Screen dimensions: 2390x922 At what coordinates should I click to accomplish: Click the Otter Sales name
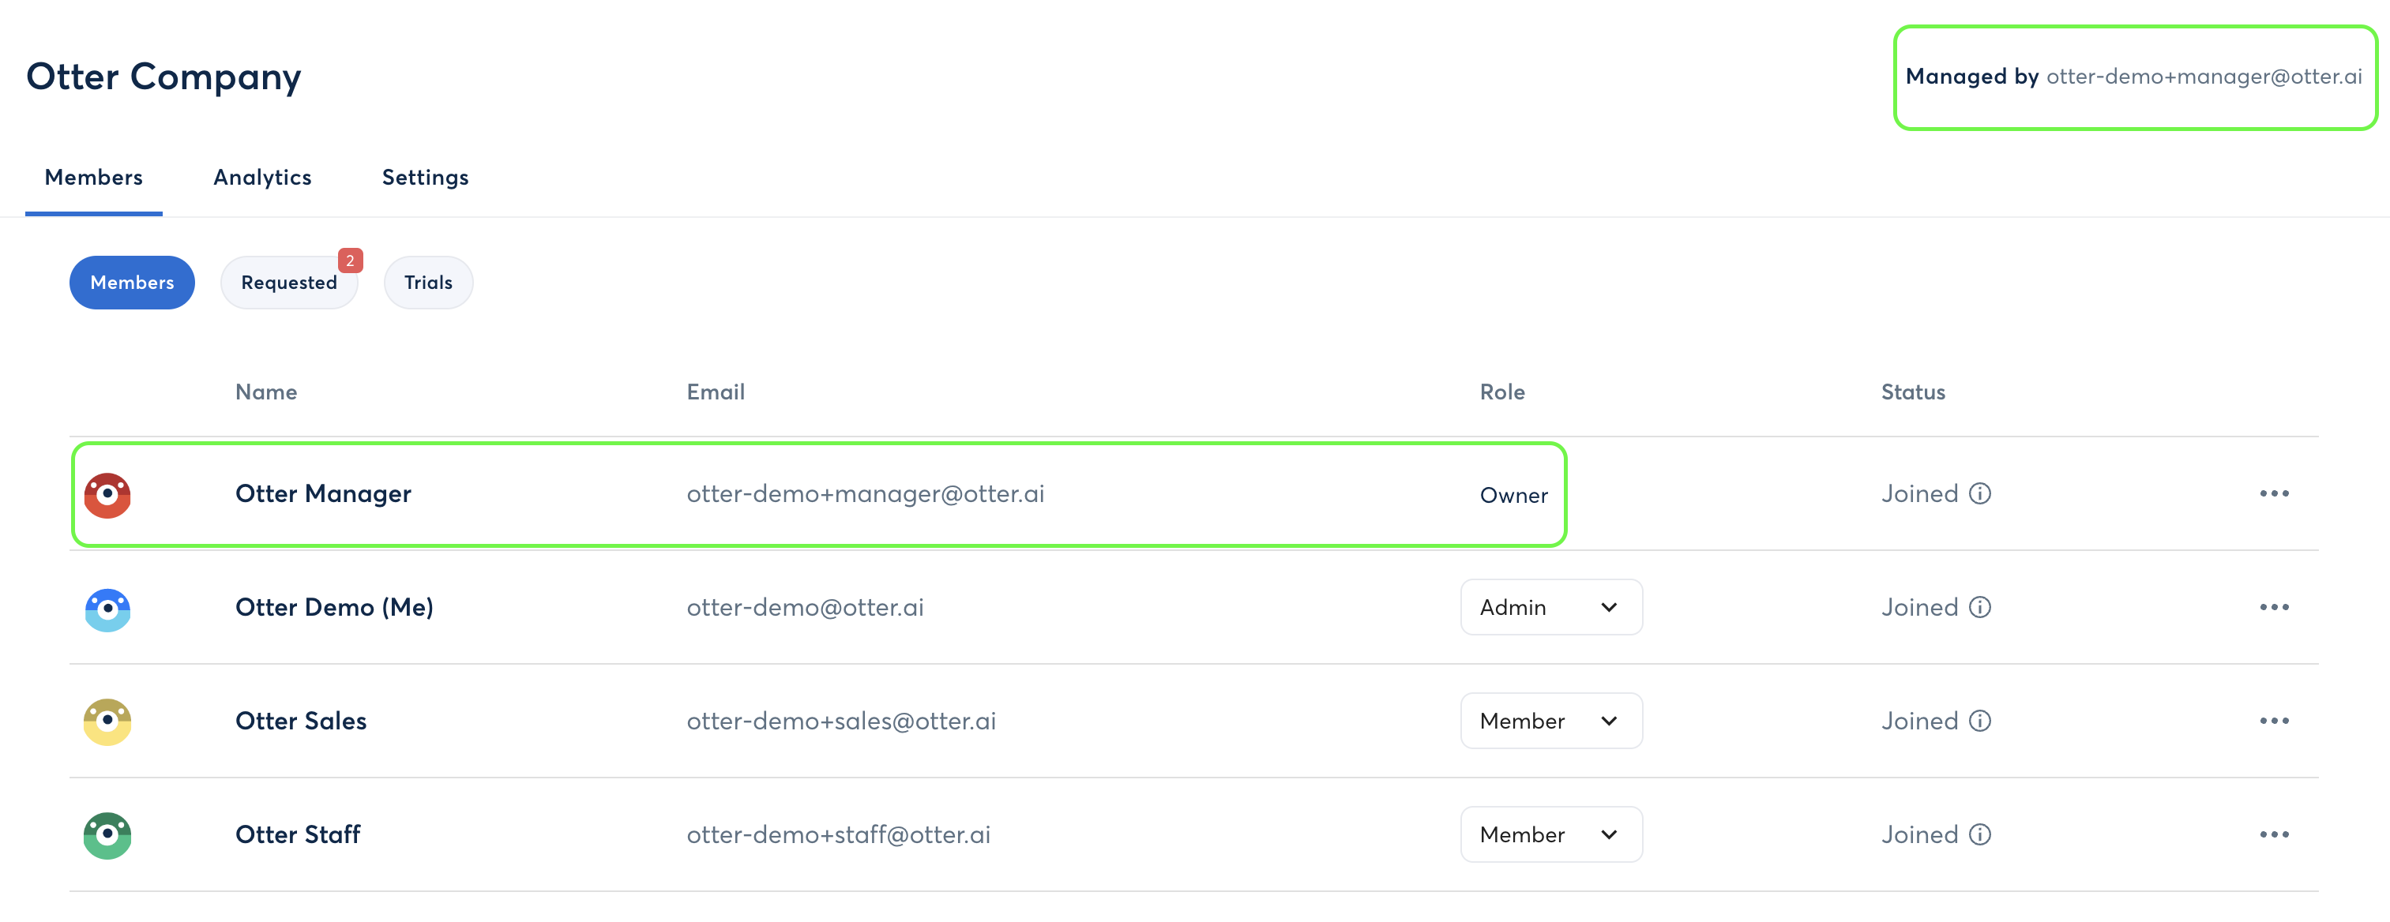point(301,721)
